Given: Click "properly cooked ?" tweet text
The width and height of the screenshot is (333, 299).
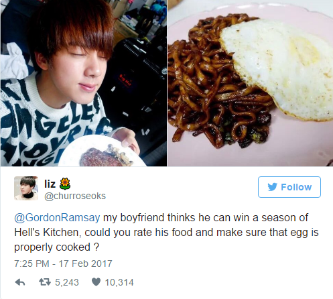Looking at the screenshot, I should [56, 247].
